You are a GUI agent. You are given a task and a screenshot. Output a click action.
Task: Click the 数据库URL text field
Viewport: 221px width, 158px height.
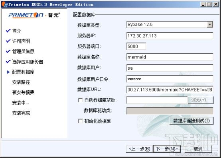click(170, 90)
